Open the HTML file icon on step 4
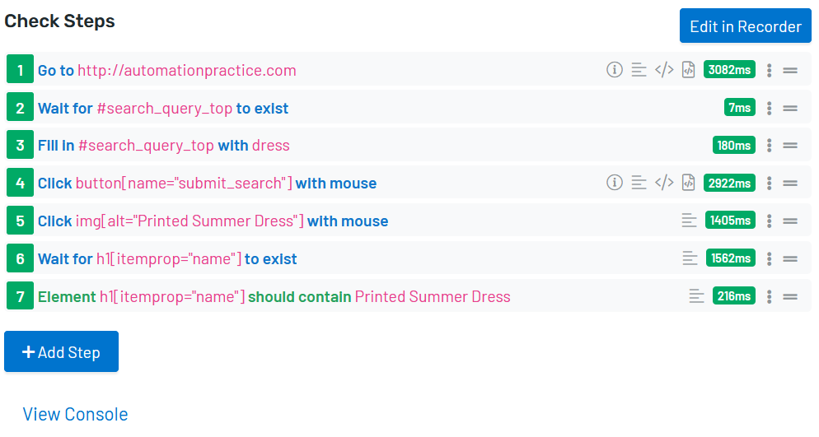This screenshot has height=437, width=819. (x=689, y=183)
